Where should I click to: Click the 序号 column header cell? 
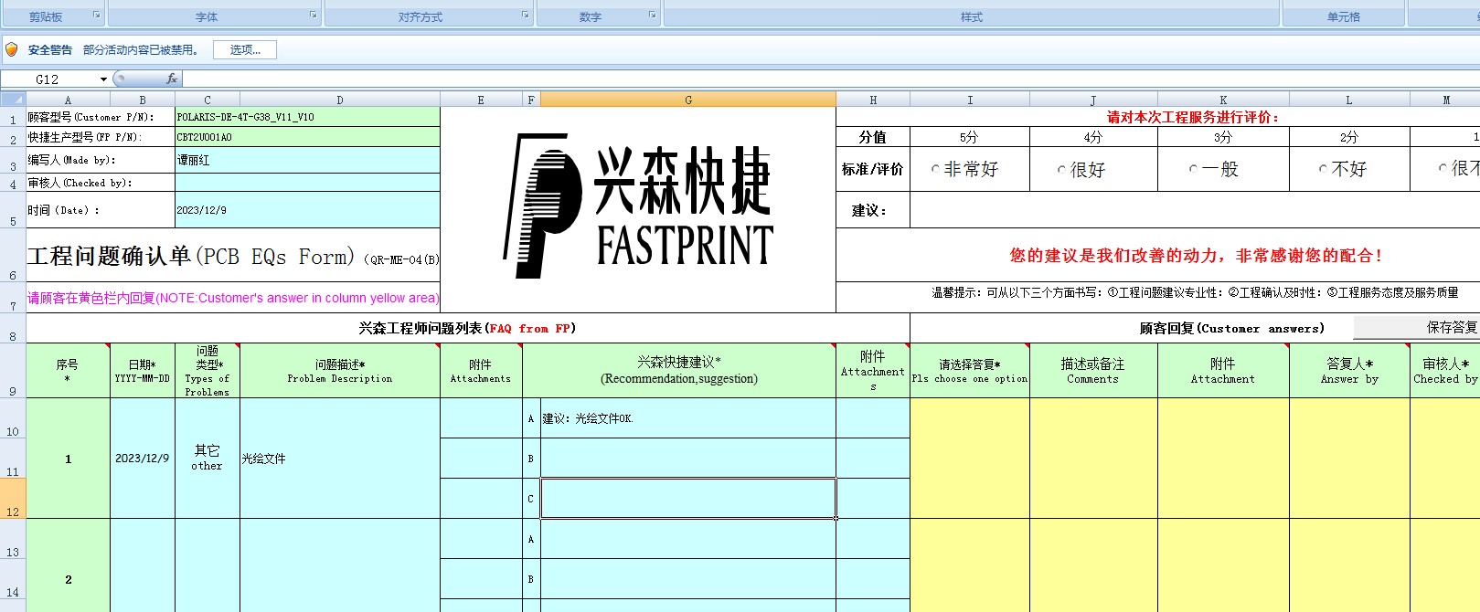68,371
